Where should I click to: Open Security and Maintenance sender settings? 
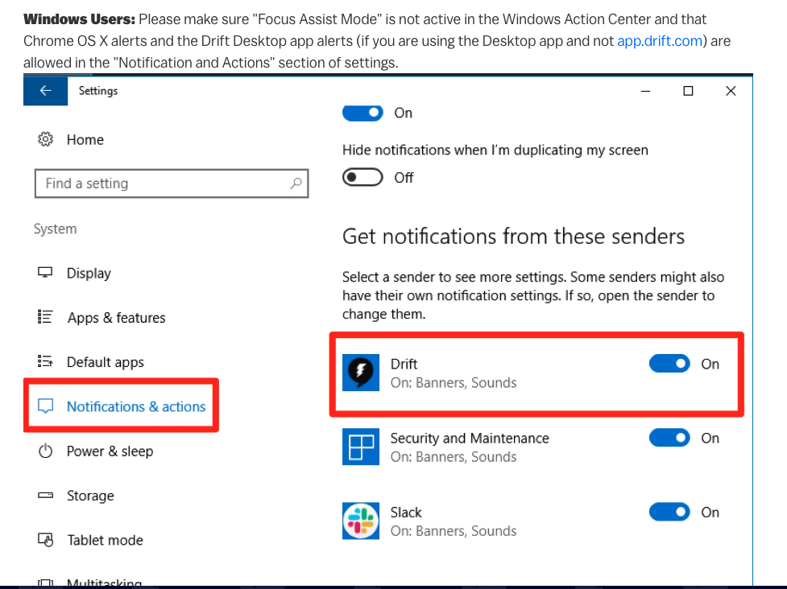coord(470,438)
